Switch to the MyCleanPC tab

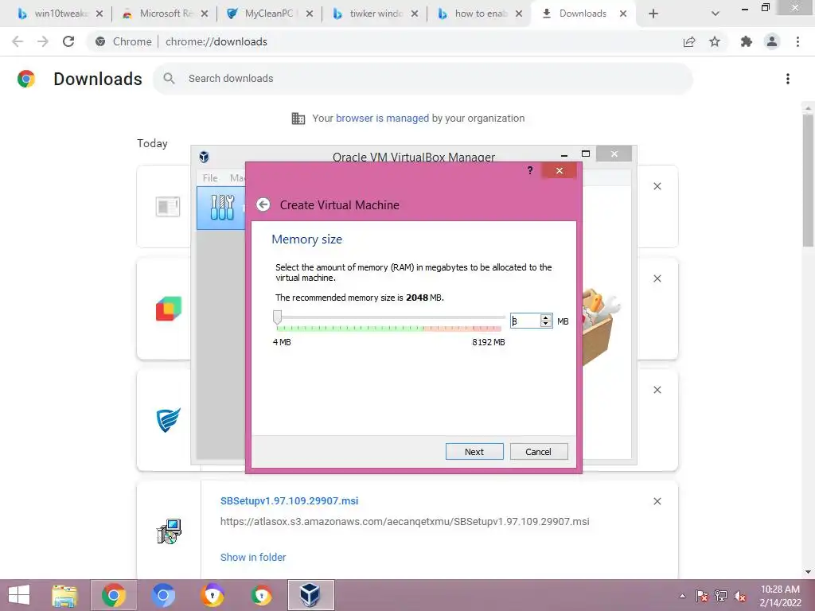269,14
